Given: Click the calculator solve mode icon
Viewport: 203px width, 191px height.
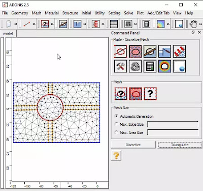Looking at the screenshot, I should point(150,66).
